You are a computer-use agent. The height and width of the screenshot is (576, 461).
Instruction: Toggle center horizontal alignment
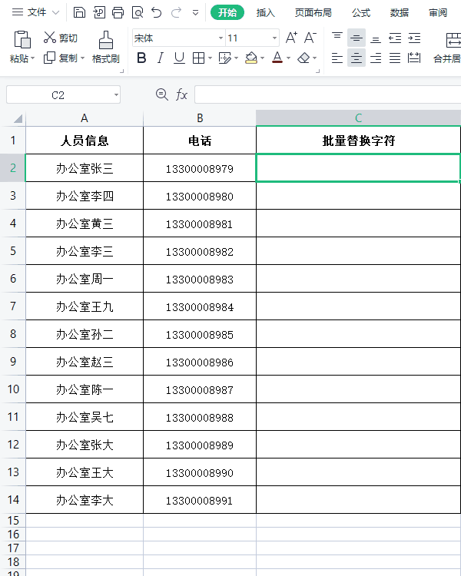pyautogui.click(x=357, y=58)
